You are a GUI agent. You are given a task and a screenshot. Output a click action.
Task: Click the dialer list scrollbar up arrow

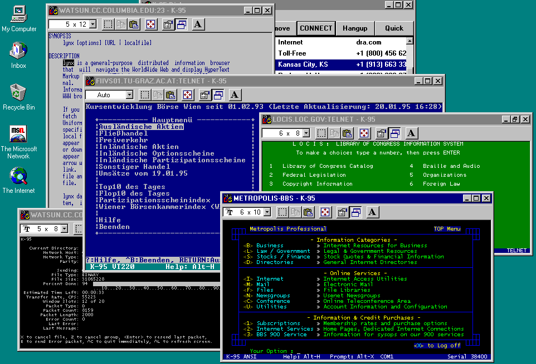[x=411, y=42]
